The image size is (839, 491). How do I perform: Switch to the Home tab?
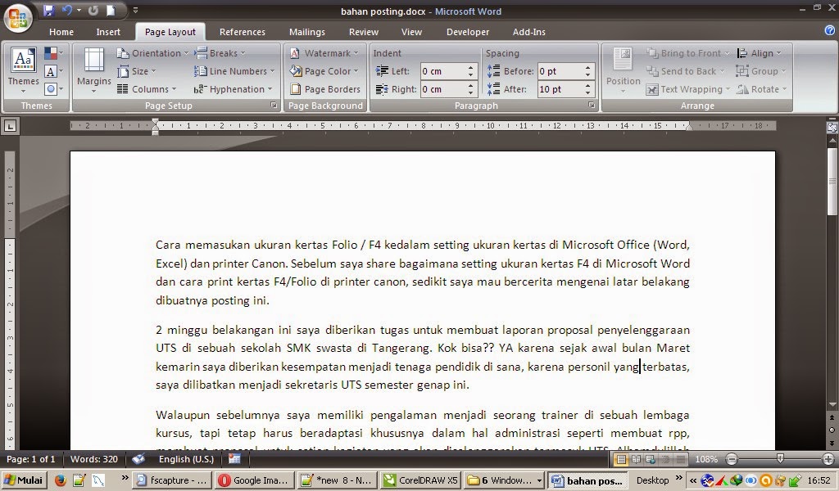(61, 32)
